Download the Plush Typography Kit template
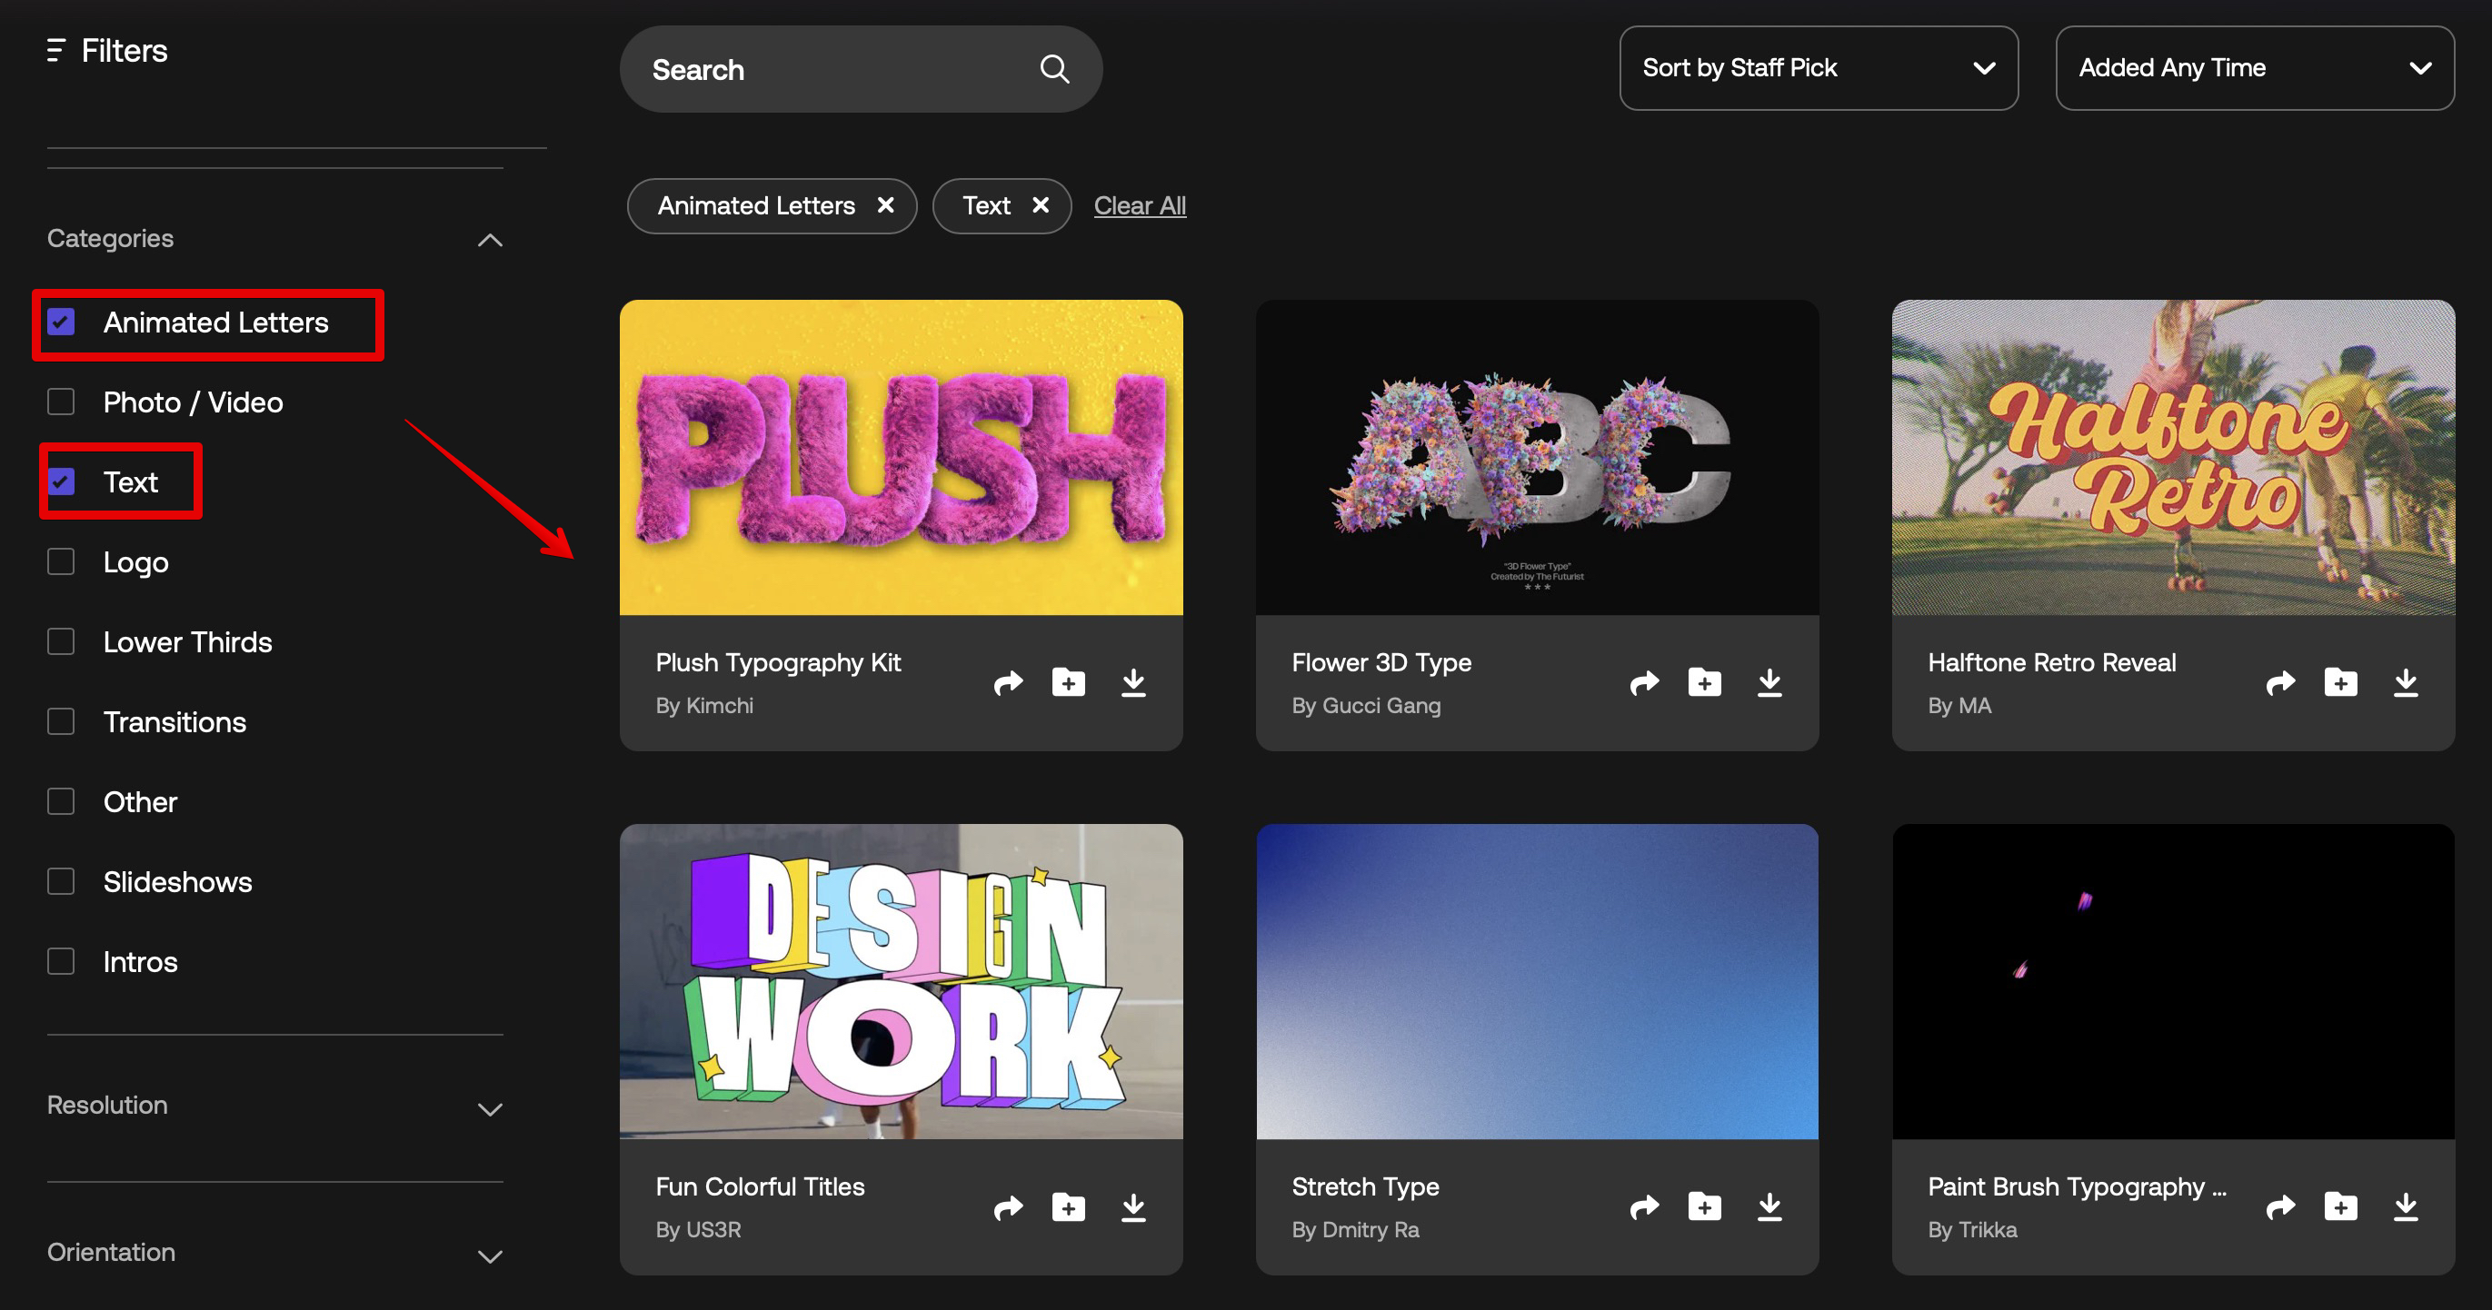 [x=1132, y=682]
